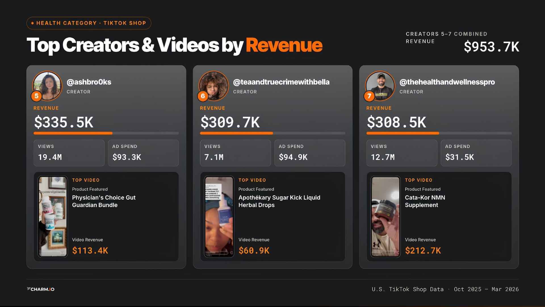545x307 pixels.
Task: Click the orange rank 6 badge
Action: (203, 96)
